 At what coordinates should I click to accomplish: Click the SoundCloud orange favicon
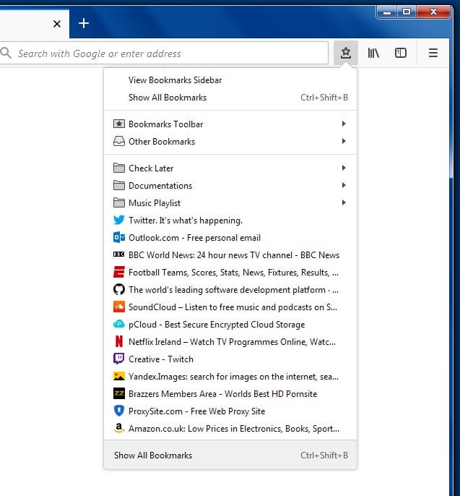[x=118, y=307]
